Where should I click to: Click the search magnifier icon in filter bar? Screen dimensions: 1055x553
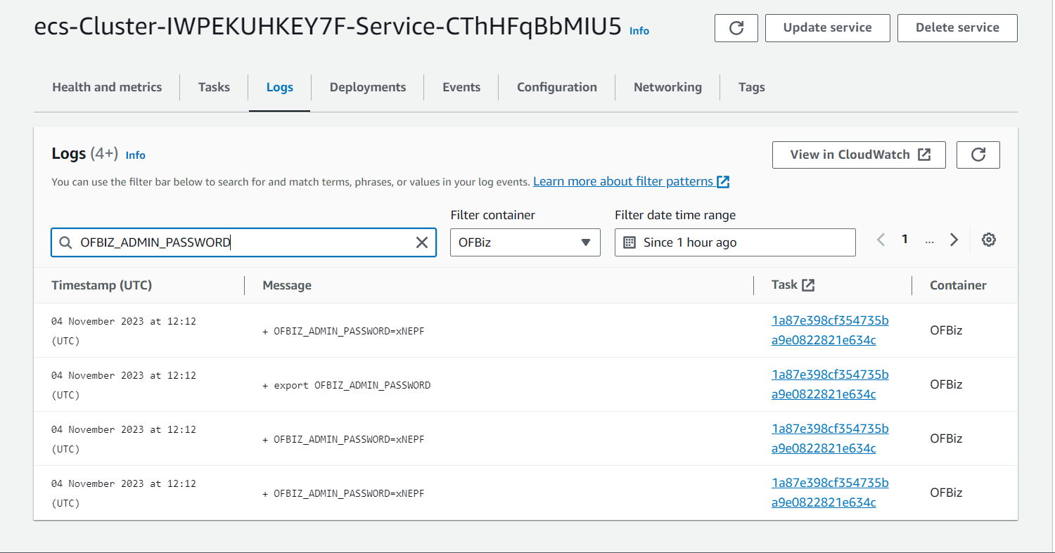coord(65,242)
